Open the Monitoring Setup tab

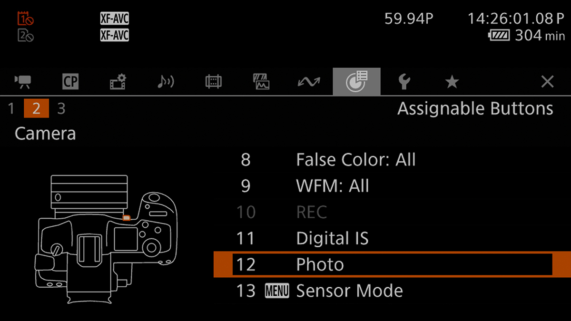(x=213, y=81)
